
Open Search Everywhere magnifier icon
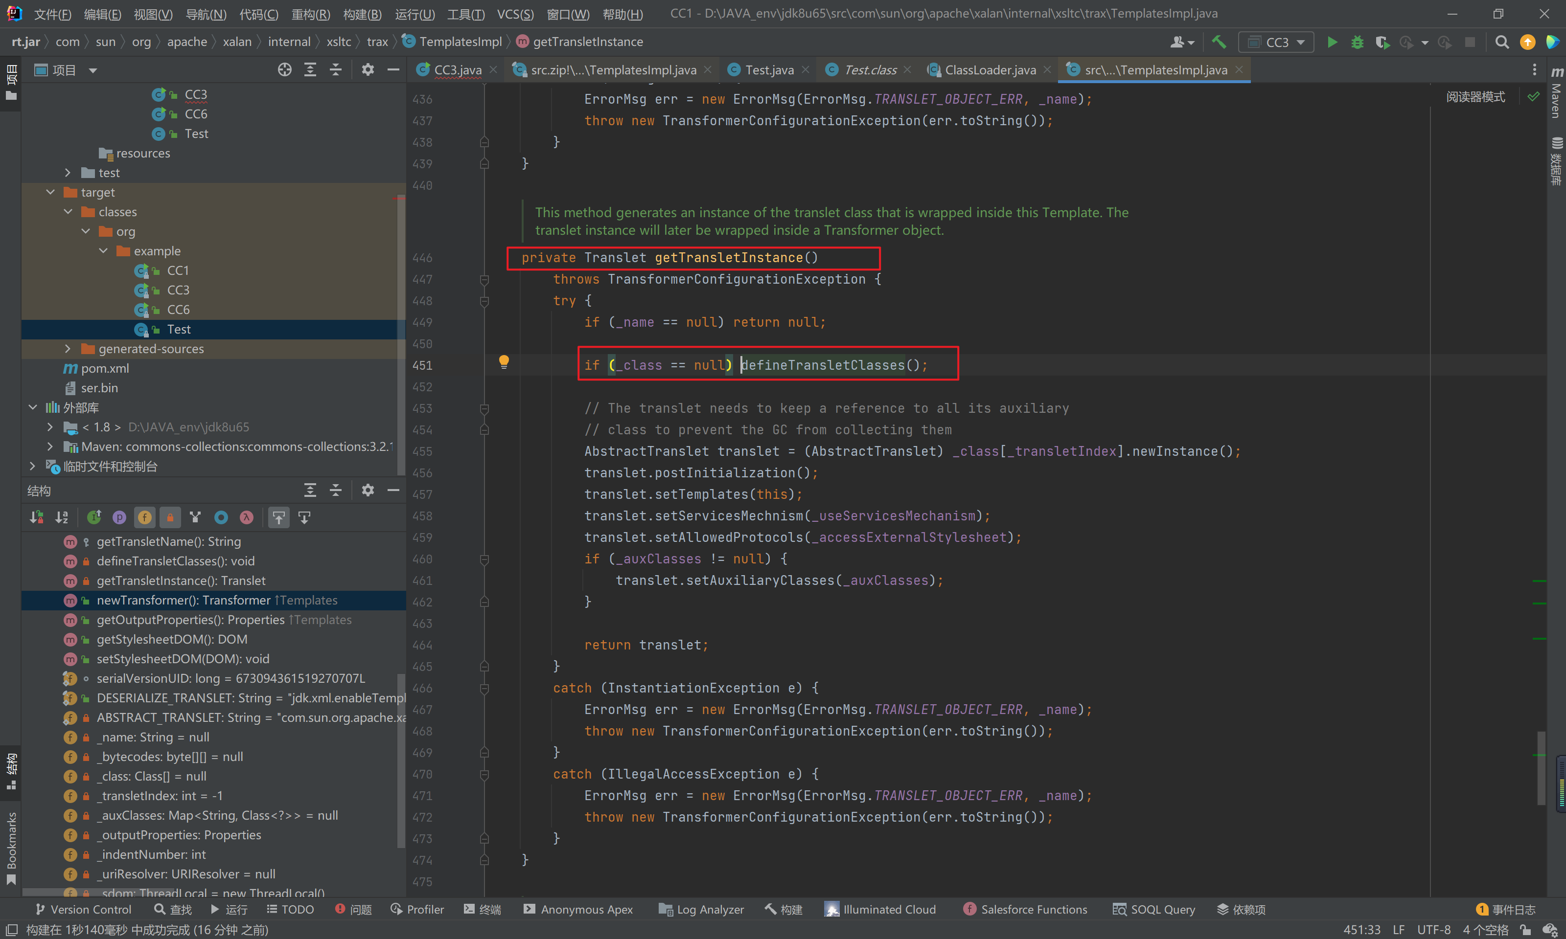[1501, 43]
